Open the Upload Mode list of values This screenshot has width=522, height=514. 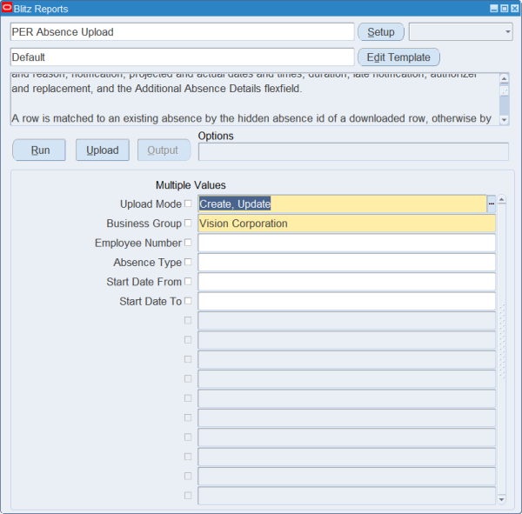pos(491,204)
